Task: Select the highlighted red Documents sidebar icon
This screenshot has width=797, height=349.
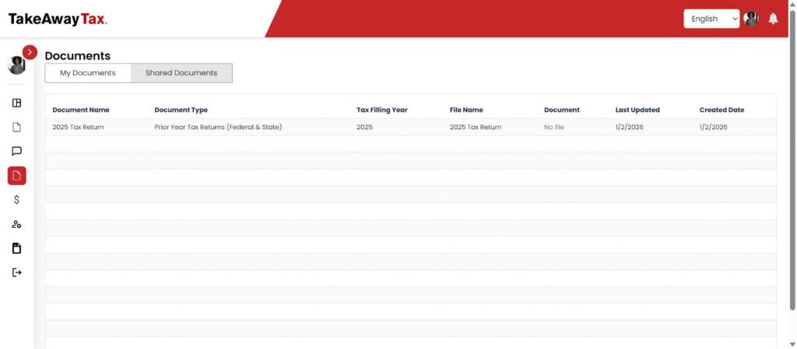Action: (17, 176)
